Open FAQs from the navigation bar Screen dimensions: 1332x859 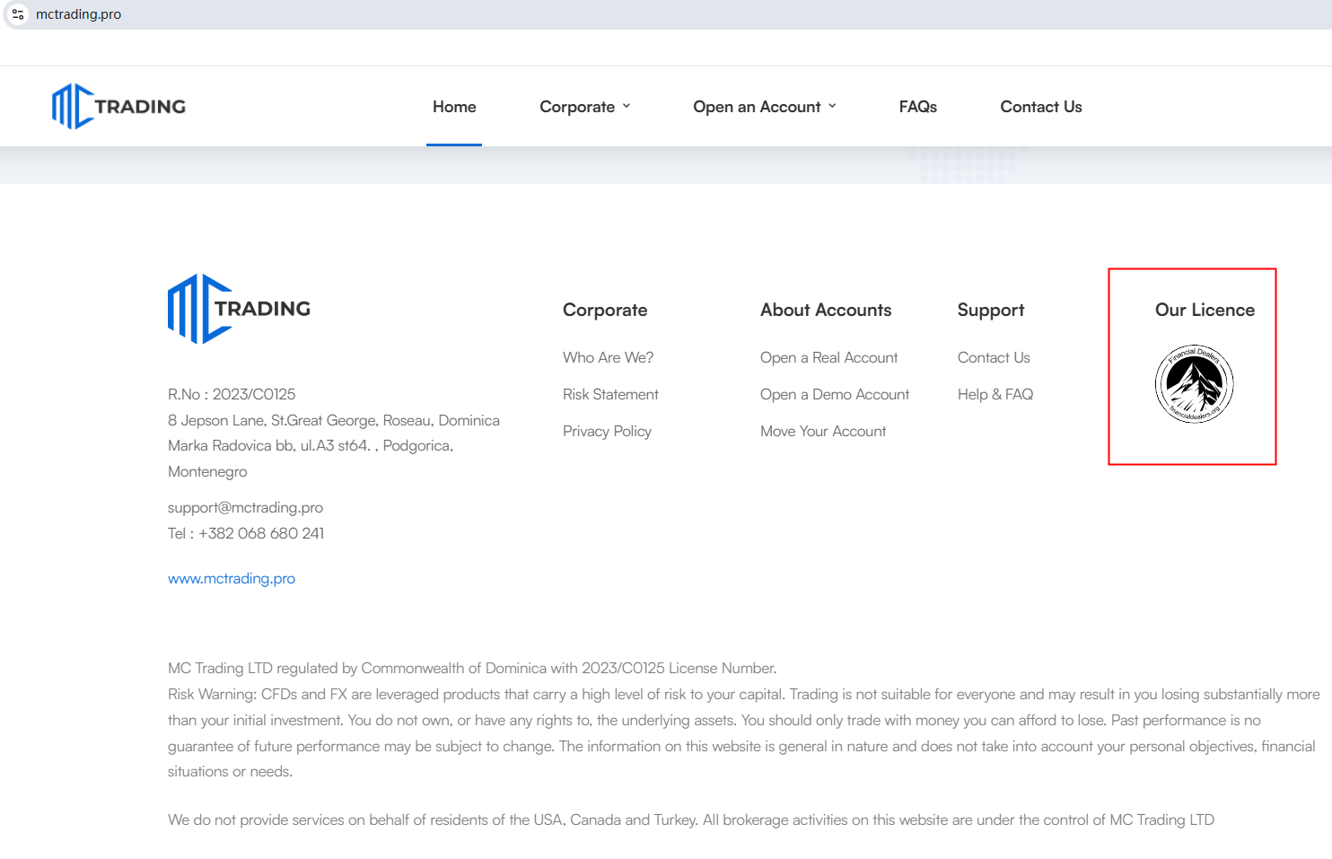(x=917, y=107)
